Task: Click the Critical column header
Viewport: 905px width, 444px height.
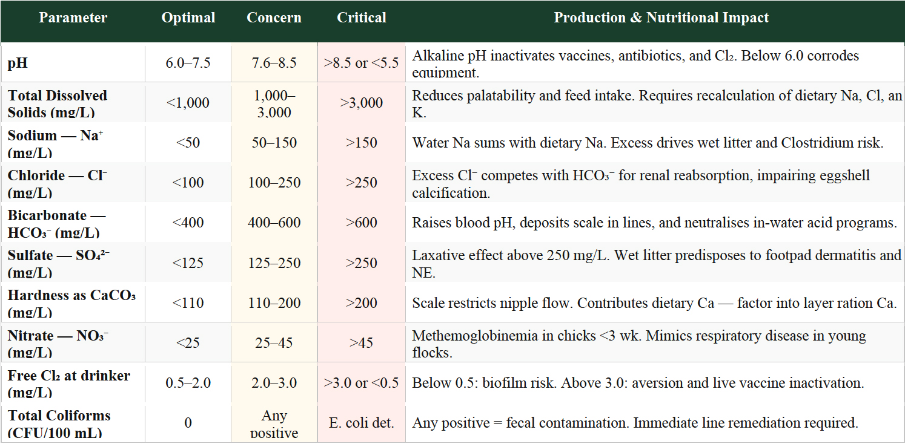Action: [x=362, y=18]
